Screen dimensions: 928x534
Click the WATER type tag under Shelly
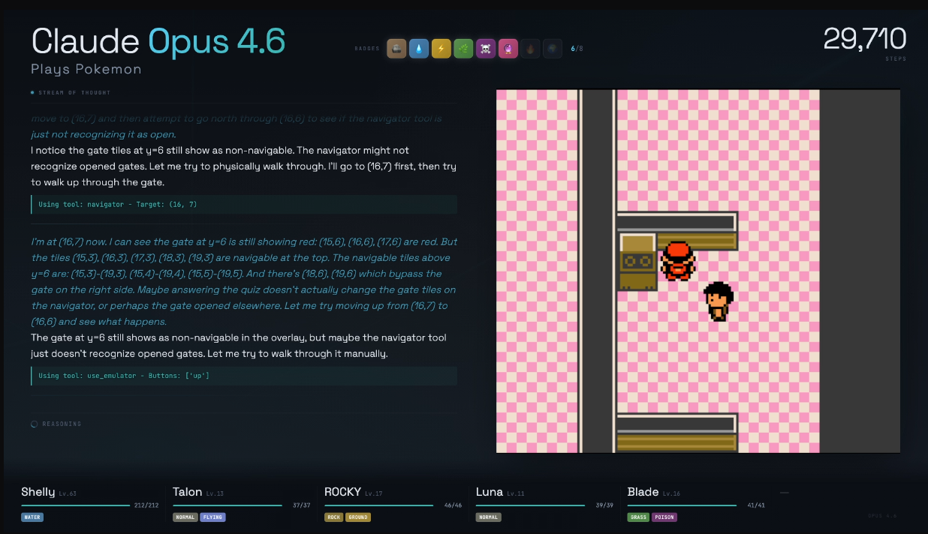pyautogui.click(x=32, y=517)
